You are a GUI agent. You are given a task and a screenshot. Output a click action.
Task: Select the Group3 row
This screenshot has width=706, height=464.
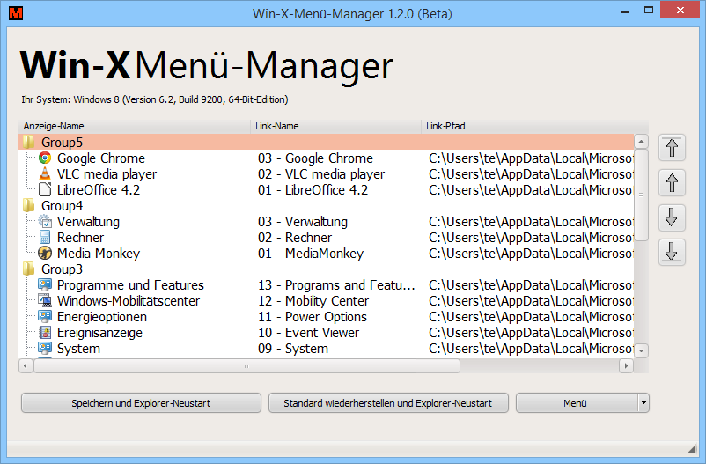[x=326, y=269]
